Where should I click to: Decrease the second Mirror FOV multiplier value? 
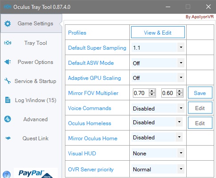tap(180, 95)
